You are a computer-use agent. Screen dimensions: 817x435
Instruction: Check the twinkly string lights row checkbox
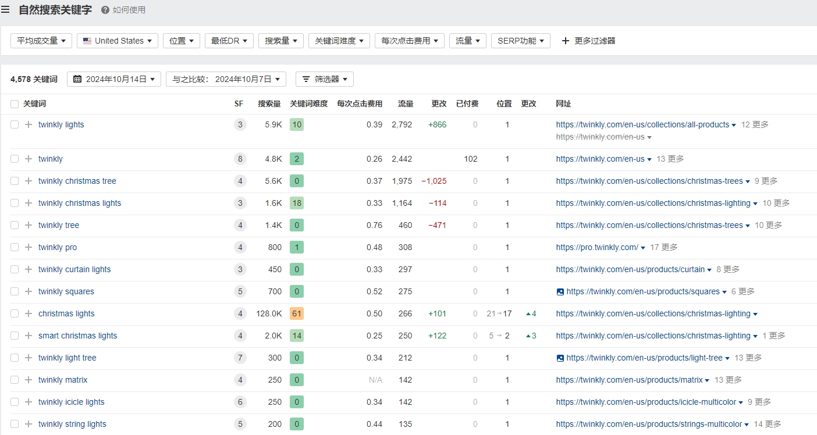coord(15,424)
